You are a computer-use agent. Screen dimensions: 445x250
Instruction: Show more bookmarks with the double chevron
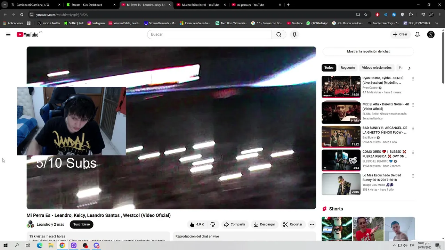click(437, 23)
